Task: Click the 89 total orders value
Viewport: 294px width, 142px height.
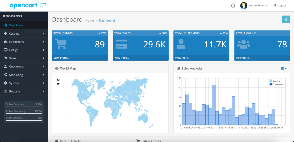Action: click(x=100, y=44)
